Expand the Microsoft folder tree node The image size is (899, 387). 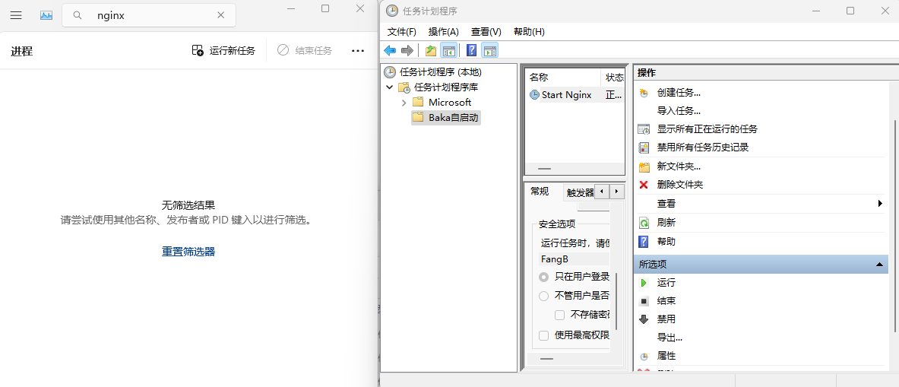[x=404, y=103]
